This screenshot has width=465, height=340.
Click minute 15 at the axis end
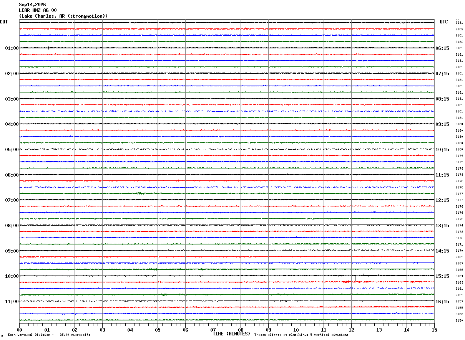click(434, 330)
